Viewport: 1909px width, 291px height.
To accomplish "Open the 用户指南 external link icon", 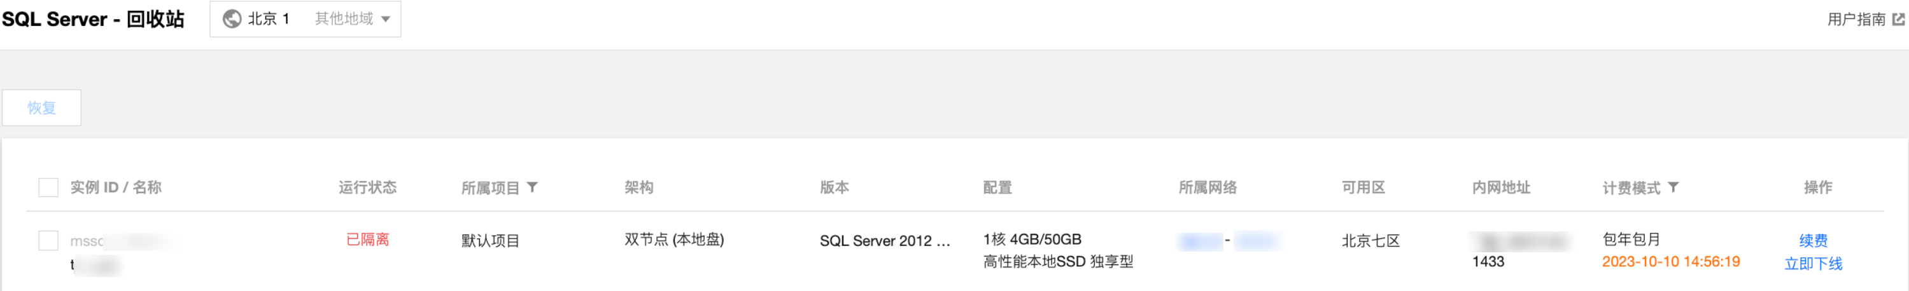I will tap(1898, 19).
